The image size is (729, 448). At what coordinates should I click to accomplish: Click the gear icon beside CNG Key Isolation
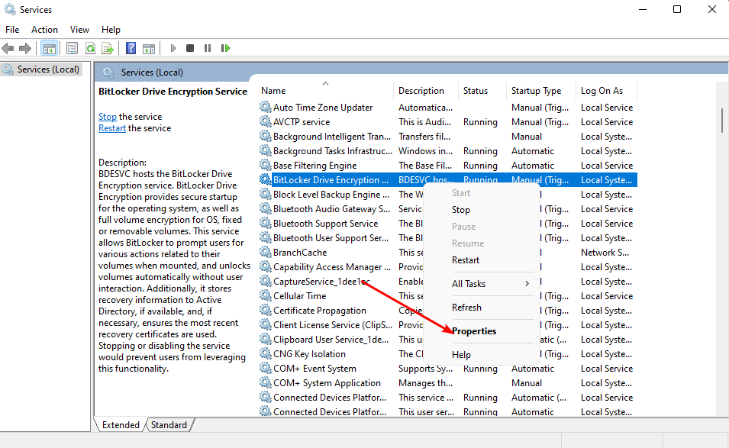coord(266,354)
